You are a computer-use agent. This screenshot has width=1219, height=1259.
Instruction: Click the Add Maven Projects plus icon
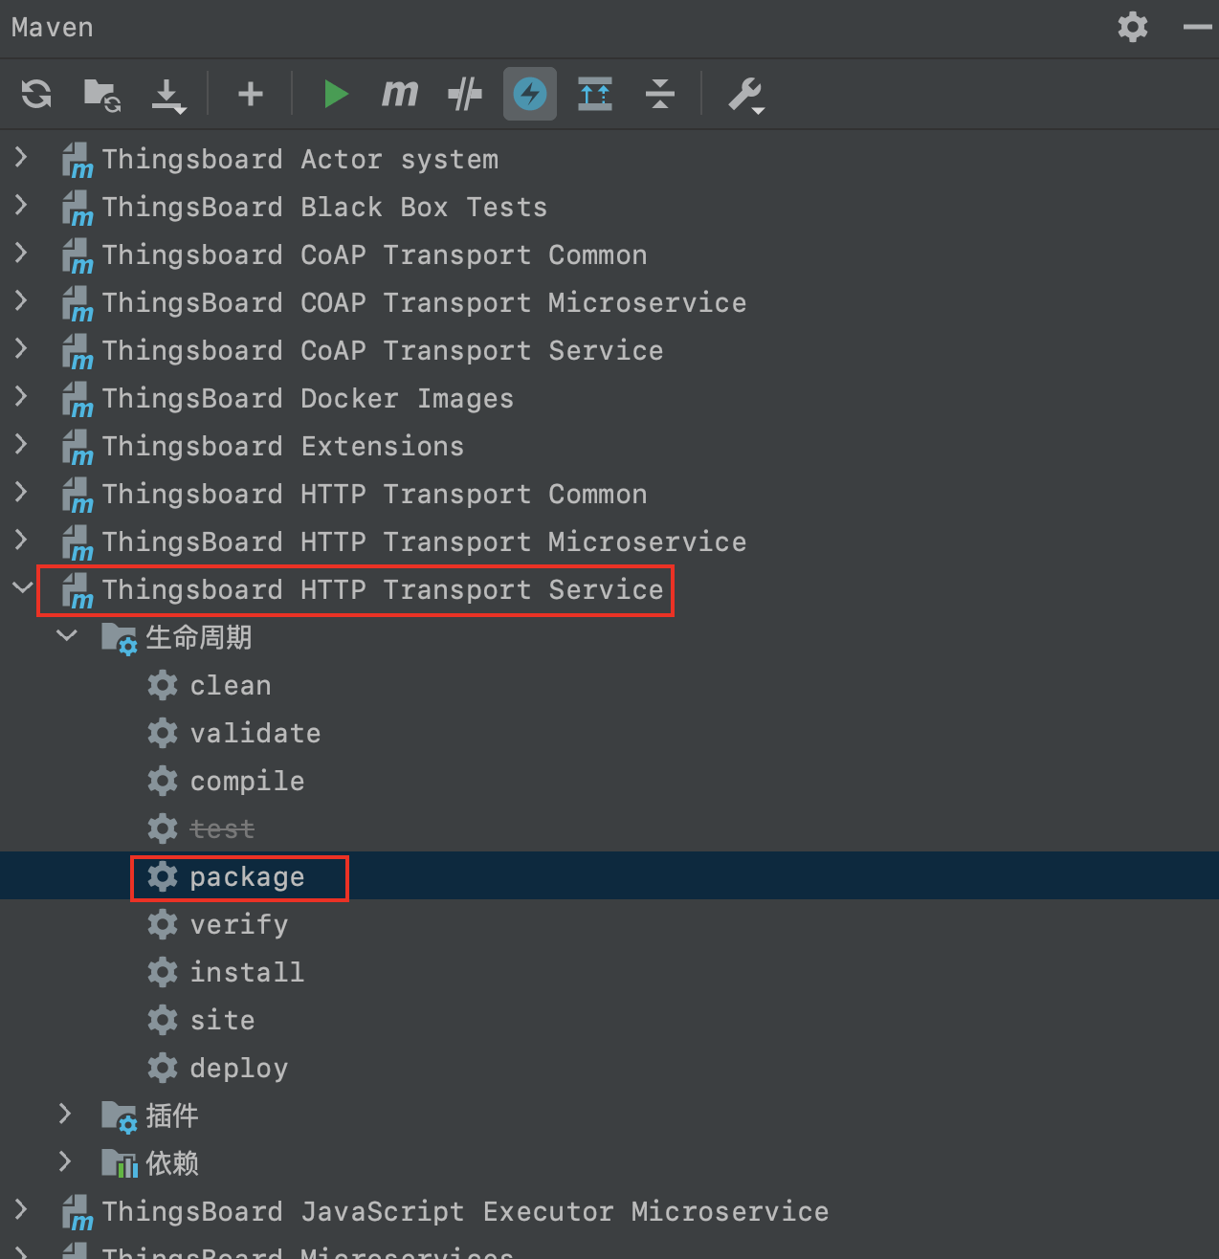pos(251,94)
